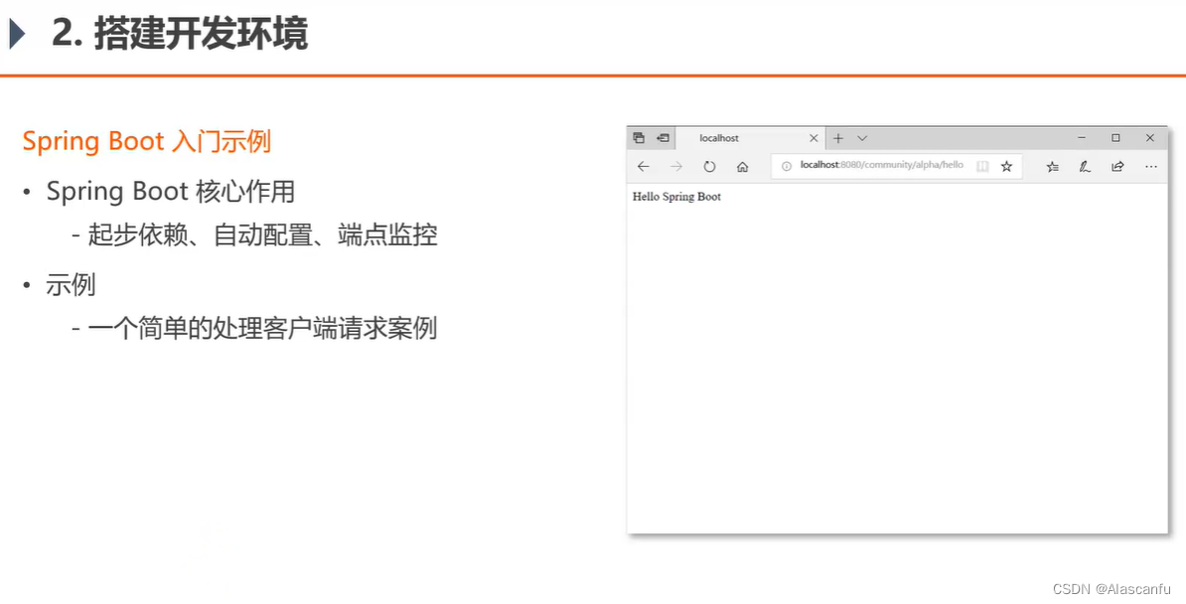Open tabs you've set aside icon
Viewport: 1186px width, 604px height.
639,138
